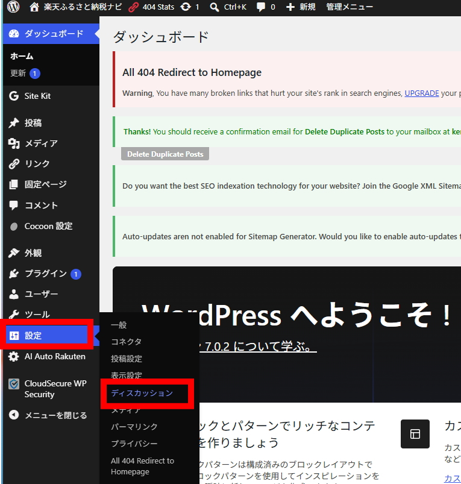Click the plus icon for new content
The height and width of the screenshot is (484, 461).
pyautogui.click(x=290, y=7)
